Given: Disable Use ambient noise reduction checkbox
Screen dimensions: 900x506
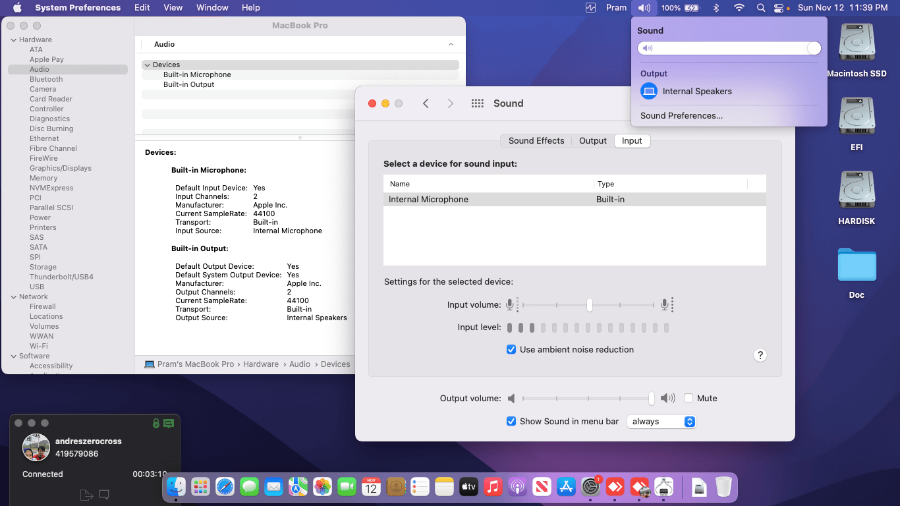Looking at the screenshot, I should [x=511, y=350].
